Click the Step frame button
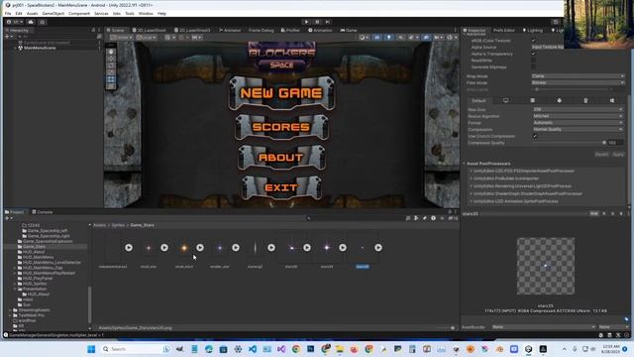634x357 pixels. click(x=328, y=22)
